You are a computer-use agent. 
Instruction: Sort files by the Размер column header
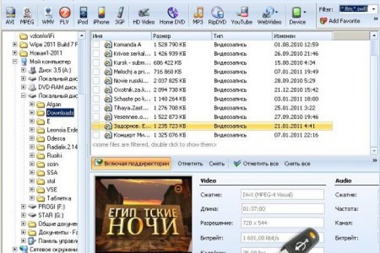(x=181, y=36)
